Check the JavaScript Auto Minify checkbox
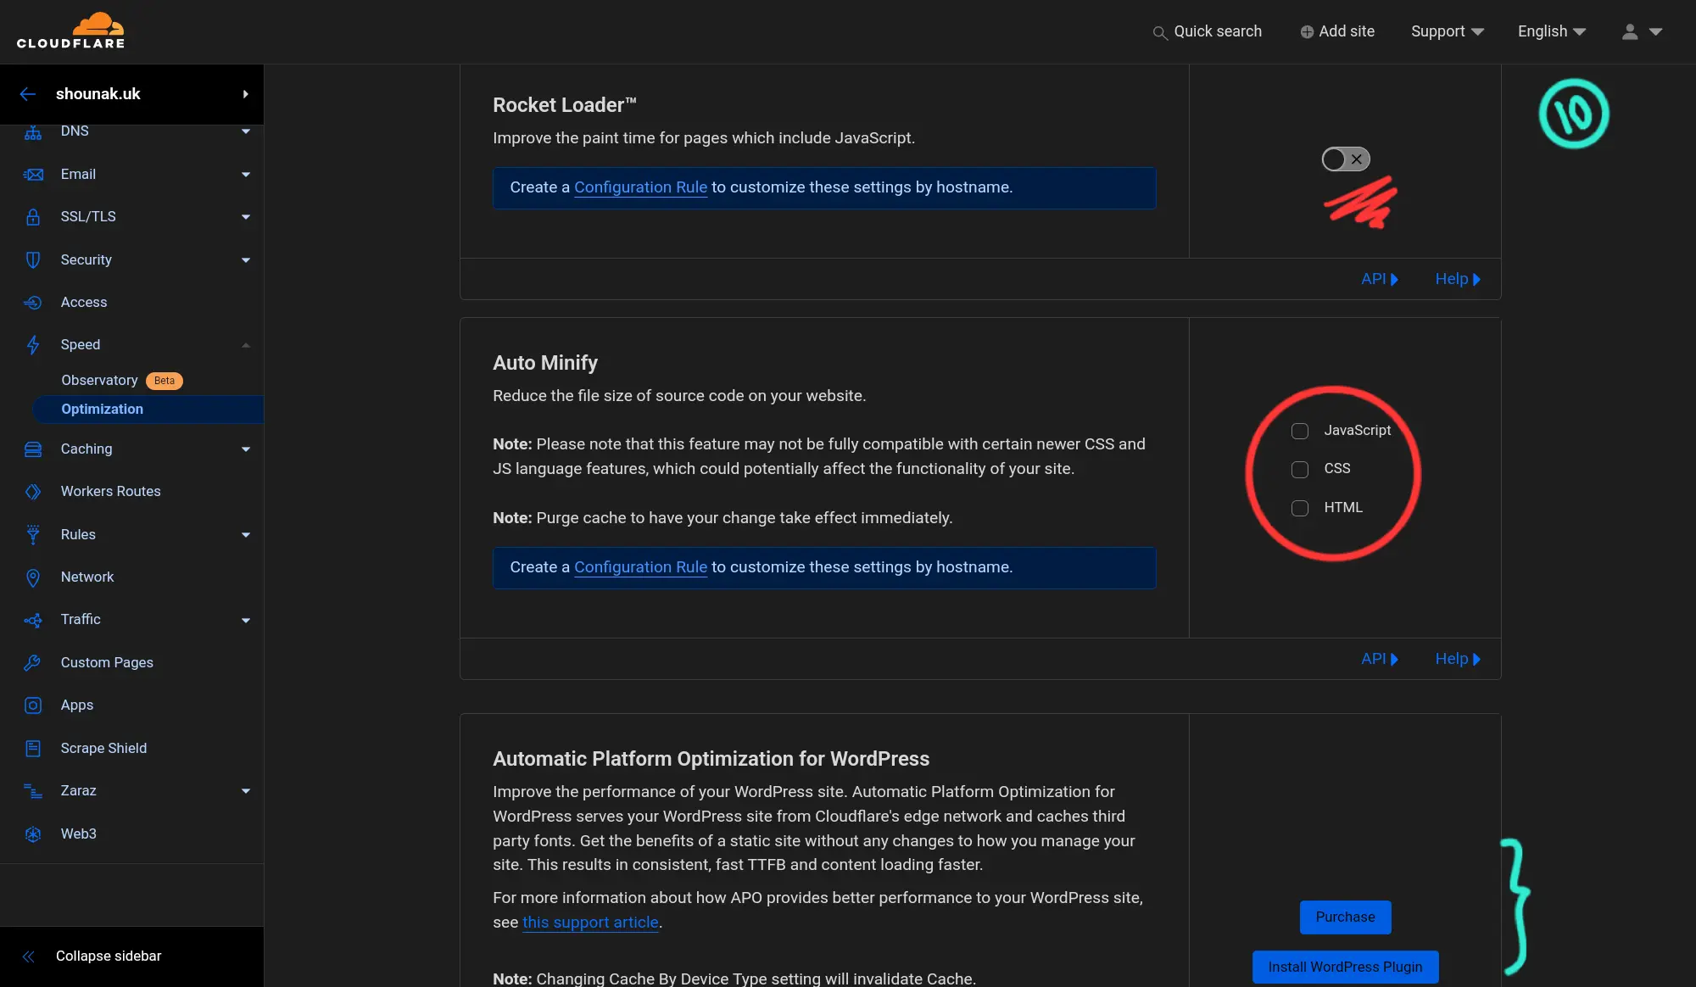Screen dimensions: 1696x987 coord(1300,431)
